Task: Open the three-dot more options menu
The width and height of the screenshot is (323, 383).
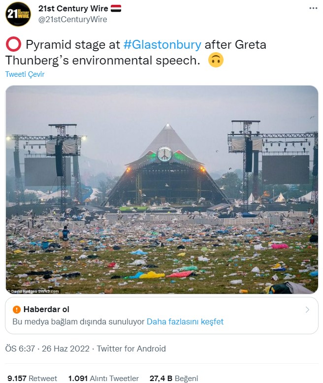Action: click(313, 8)
